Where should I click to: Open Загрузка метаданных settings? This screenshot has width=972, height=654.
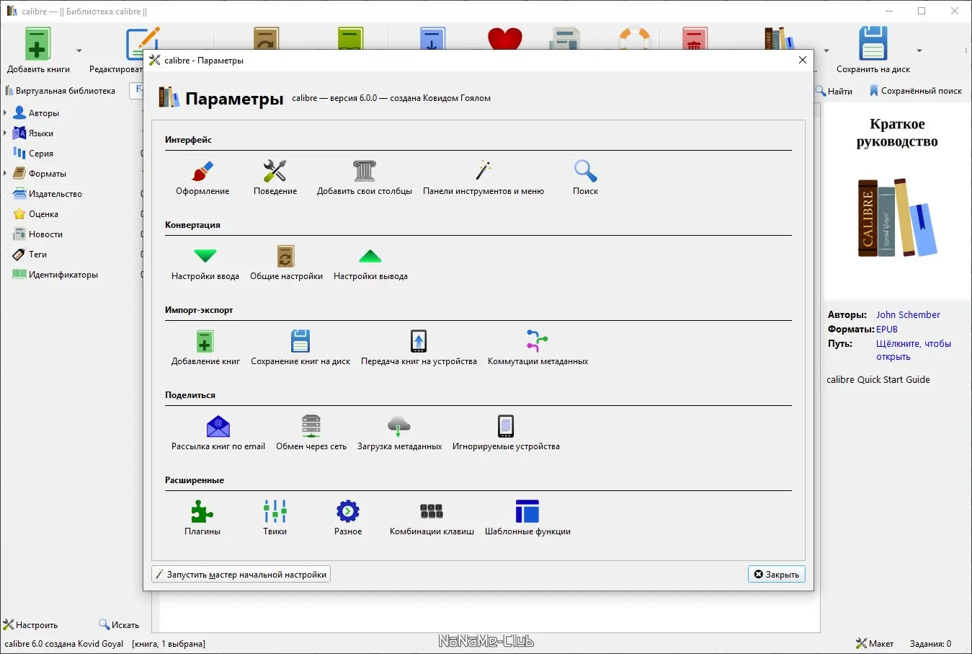[x=399, y=433]
